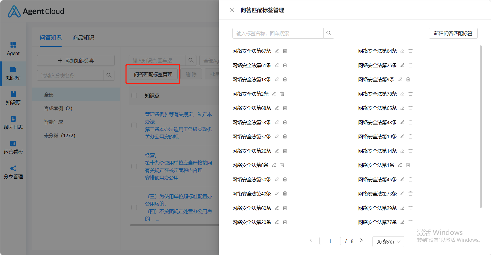Delete tag 网络安全法第67条
The height and width of the screenshot is (255, 491).
(x=285, y=51)
